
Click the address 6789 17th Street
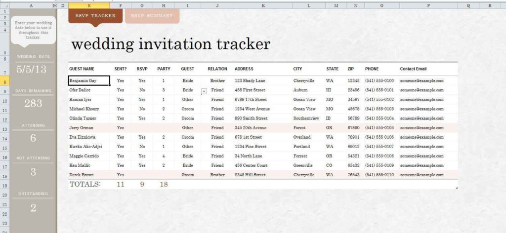[251, 100]
